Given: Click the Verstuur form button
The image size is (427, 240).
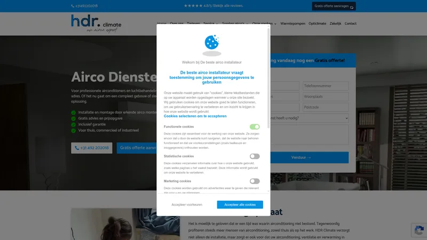Looking at the screenshot, I should pos(310,157).
